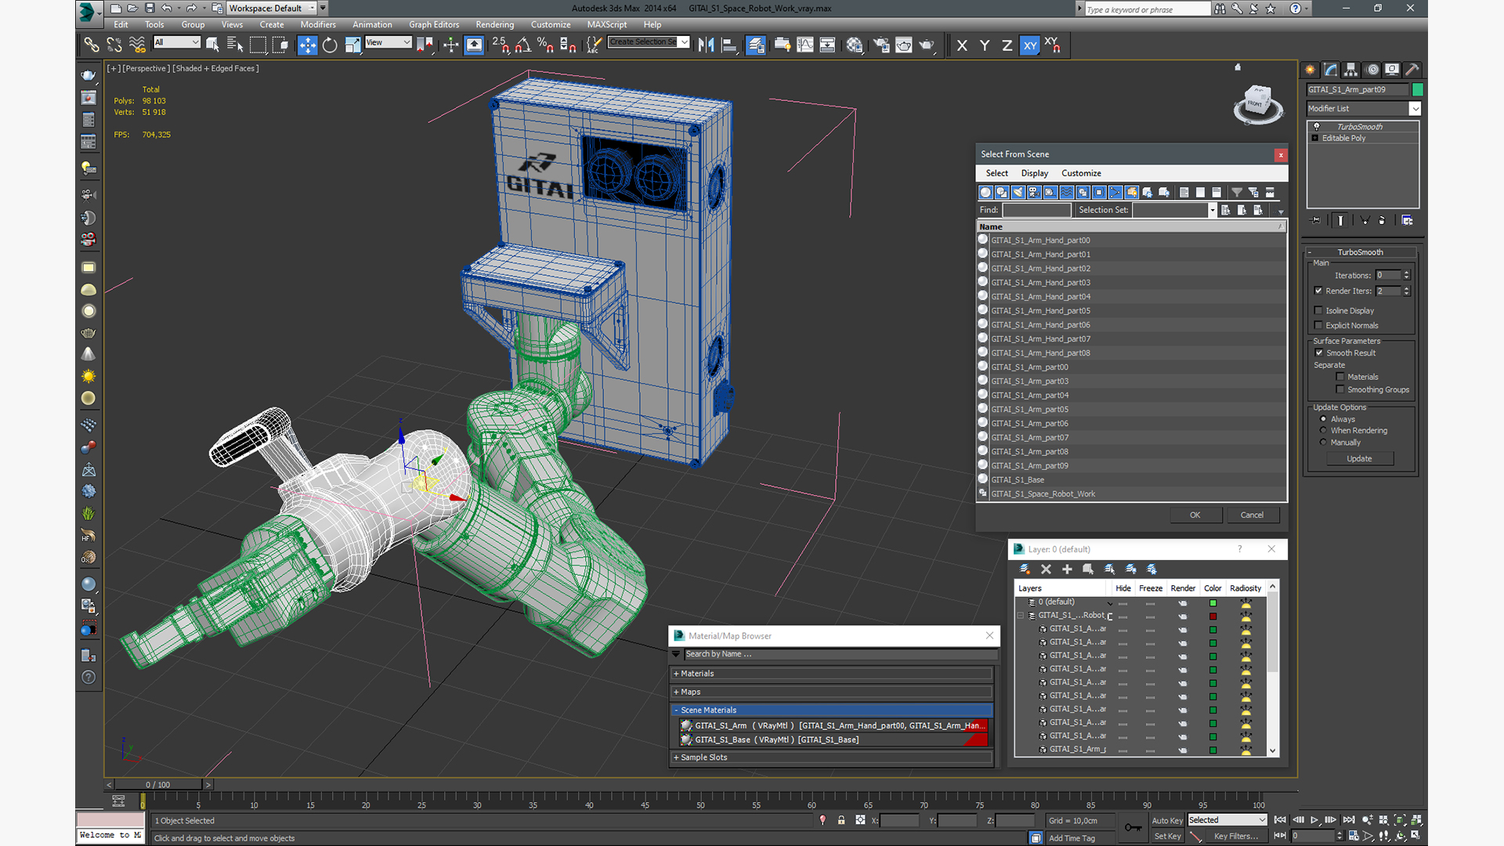Screen dimensions: 1504x846
Task: Delete layer icon in Layer dialog
Action: (x=1046, y=569)
